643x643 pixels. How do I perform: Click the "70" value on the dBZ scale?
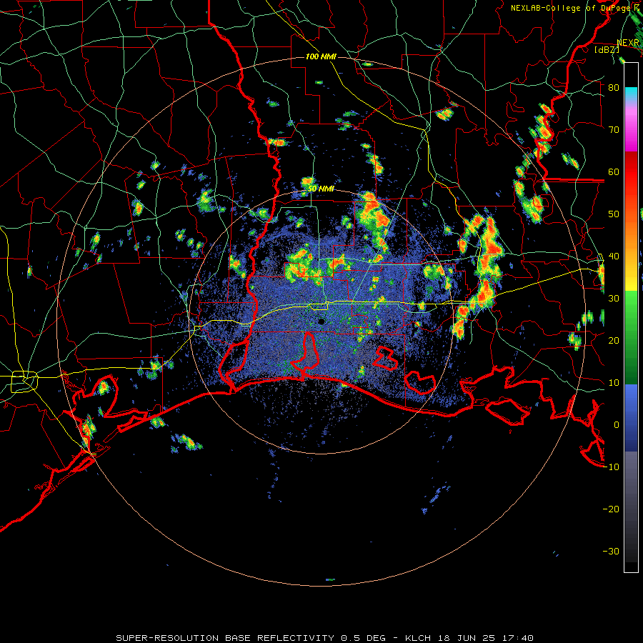pyautogui.click(x=614, y=130)
